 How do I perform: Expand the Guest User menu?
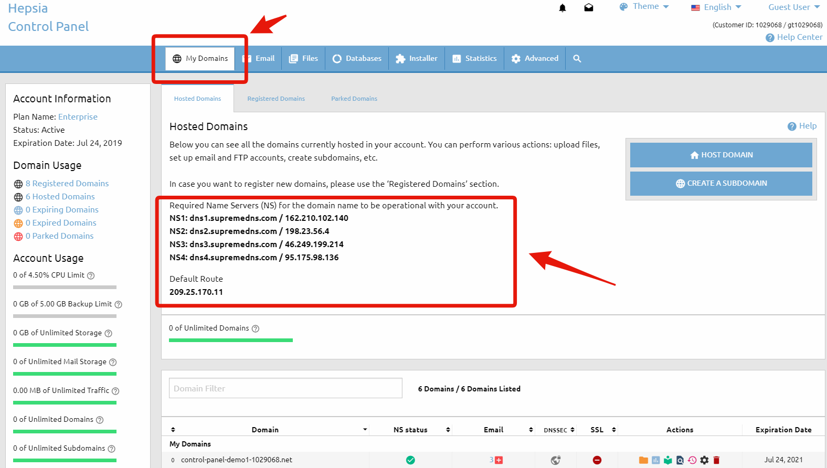[793, 7]
